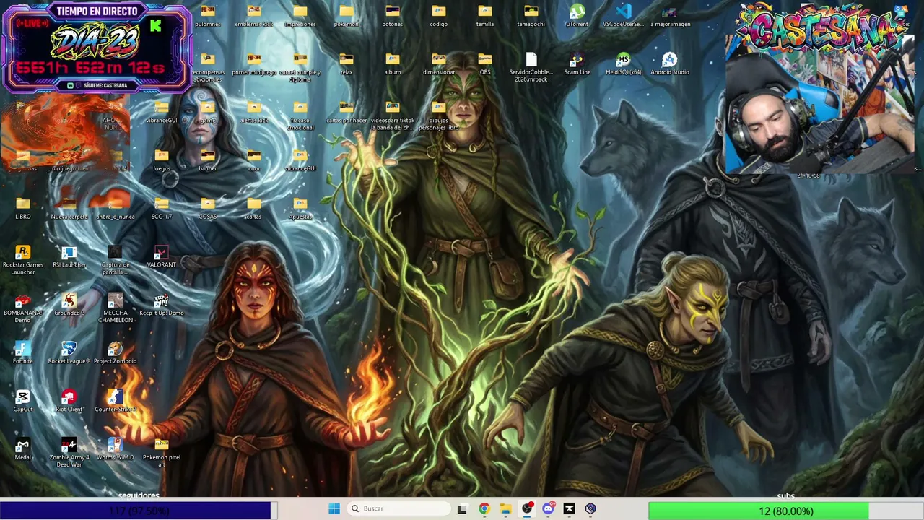The height and width of the screenshot is (520, 924).
Task: Open Google Chrome from the taskbar
Action: point(484,508)
